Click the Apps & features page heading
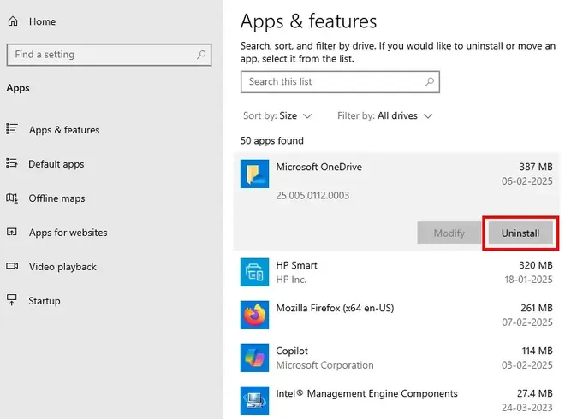 (x=308, y=21)
